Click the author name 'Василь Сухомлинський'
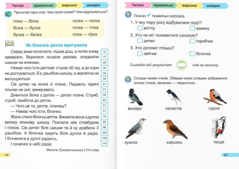 click(65, 150)
